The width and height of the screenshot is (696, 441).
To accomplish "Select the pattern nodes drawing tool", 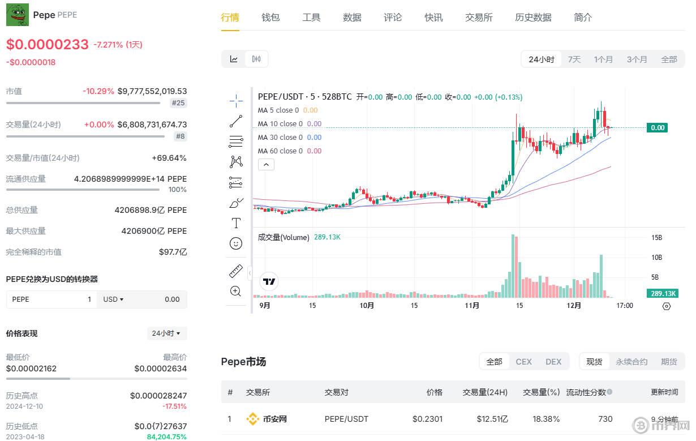I will 236,162.
